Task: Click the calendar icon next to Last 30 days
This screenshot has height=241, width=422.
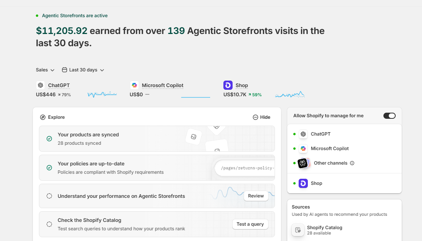Action: pos(64,70)
